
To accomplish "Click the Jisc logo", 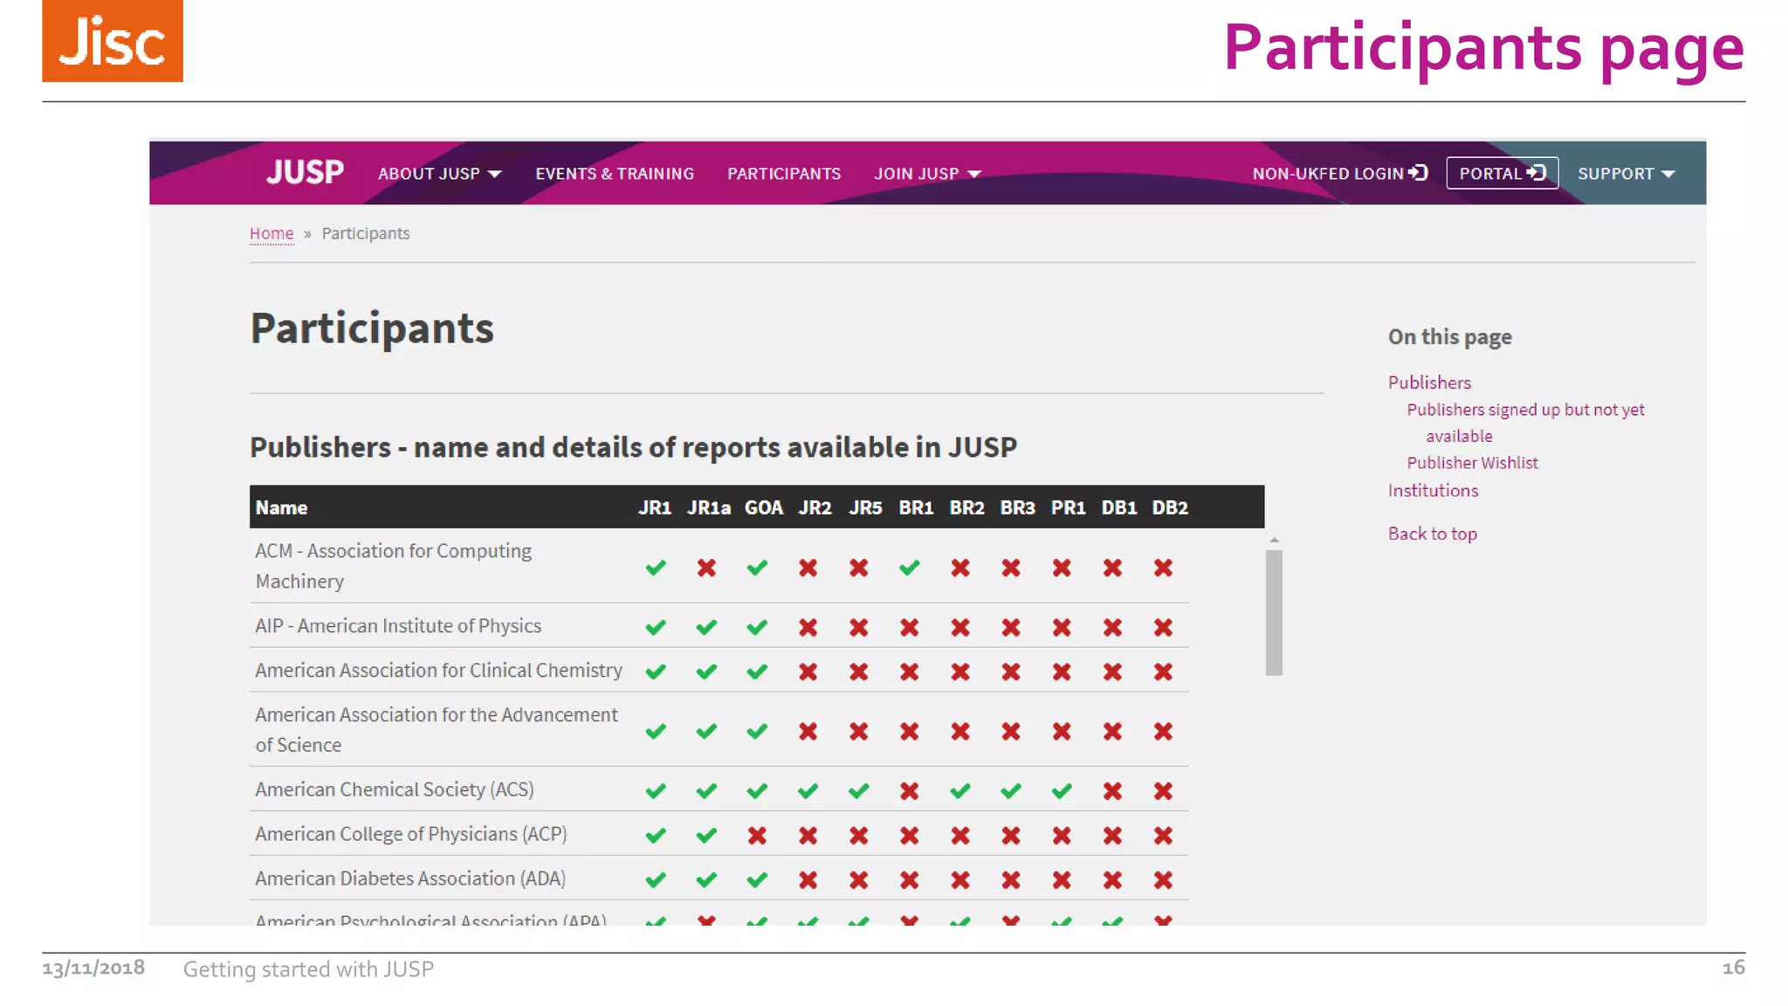I will pos(113,41).
